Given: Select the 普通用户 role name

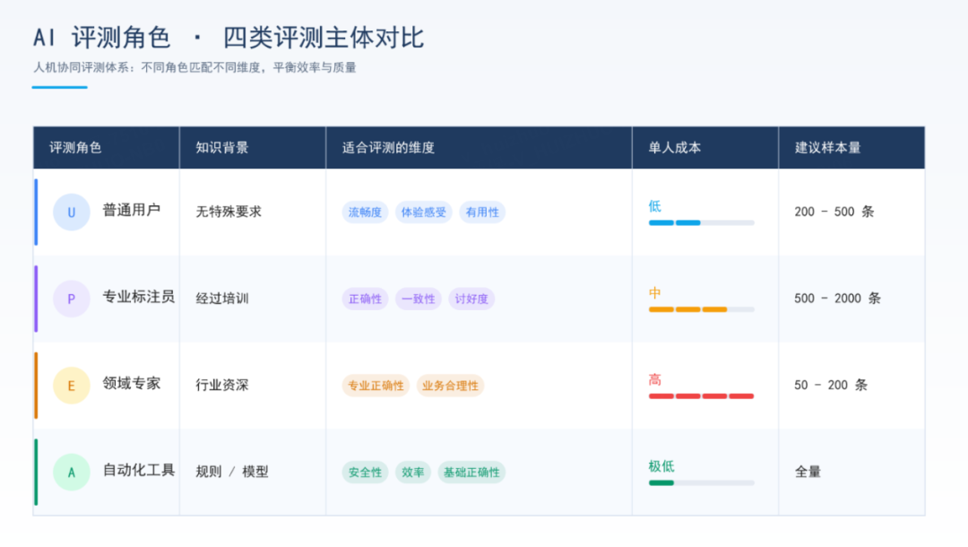Looking at the screenshot, I should [132, 211].
